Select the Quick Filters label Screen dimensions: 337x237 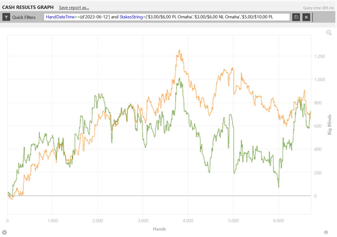24,17
